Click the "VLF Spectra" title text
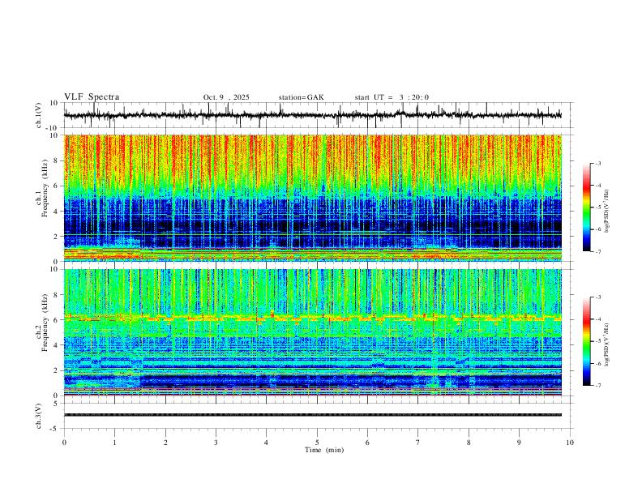This screenshot has width=642, height=496. [x=92, y=97]
